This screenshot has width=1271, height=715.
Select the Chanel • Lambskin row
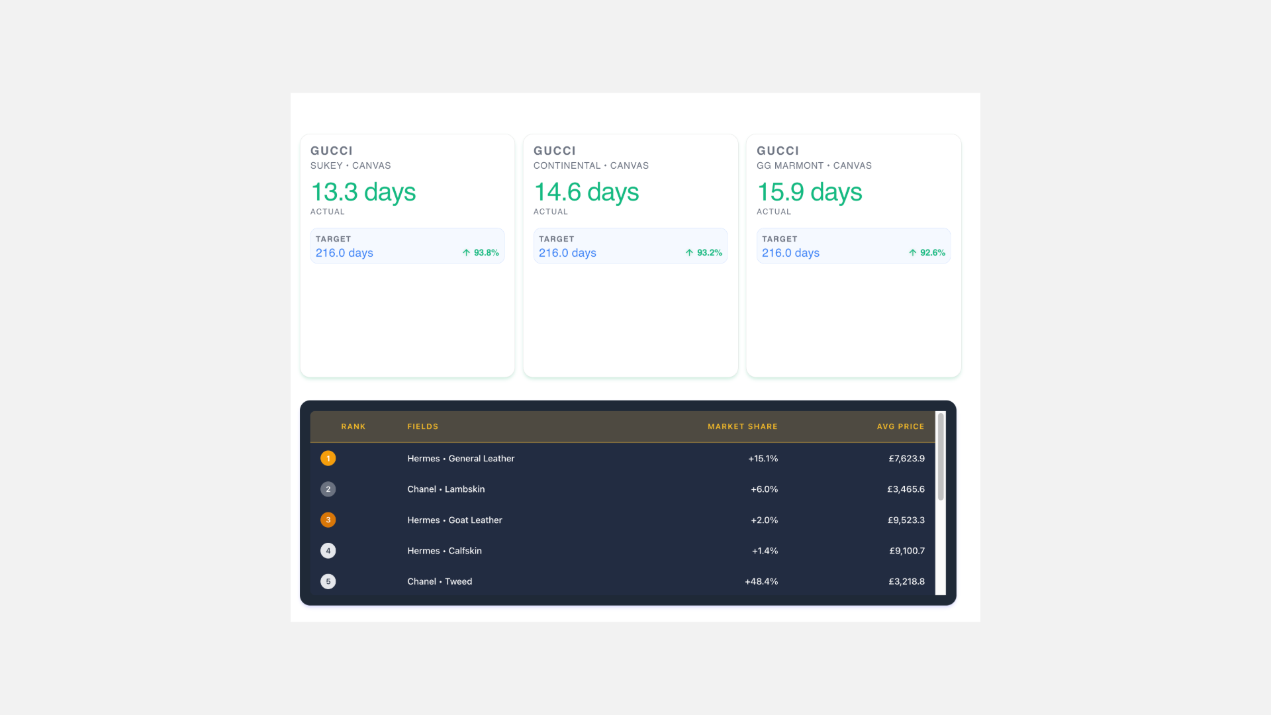[x=622, y=489]
